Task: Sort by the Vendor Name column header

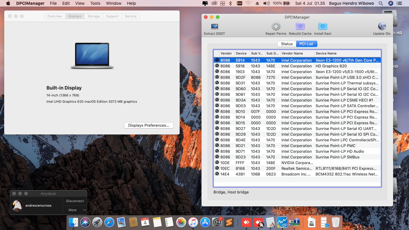Action: (297, 53)
